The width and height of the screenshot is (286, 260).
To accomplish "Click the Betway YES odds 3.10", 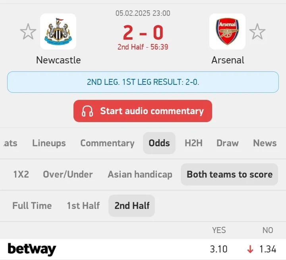I will (x=218, y=249).
